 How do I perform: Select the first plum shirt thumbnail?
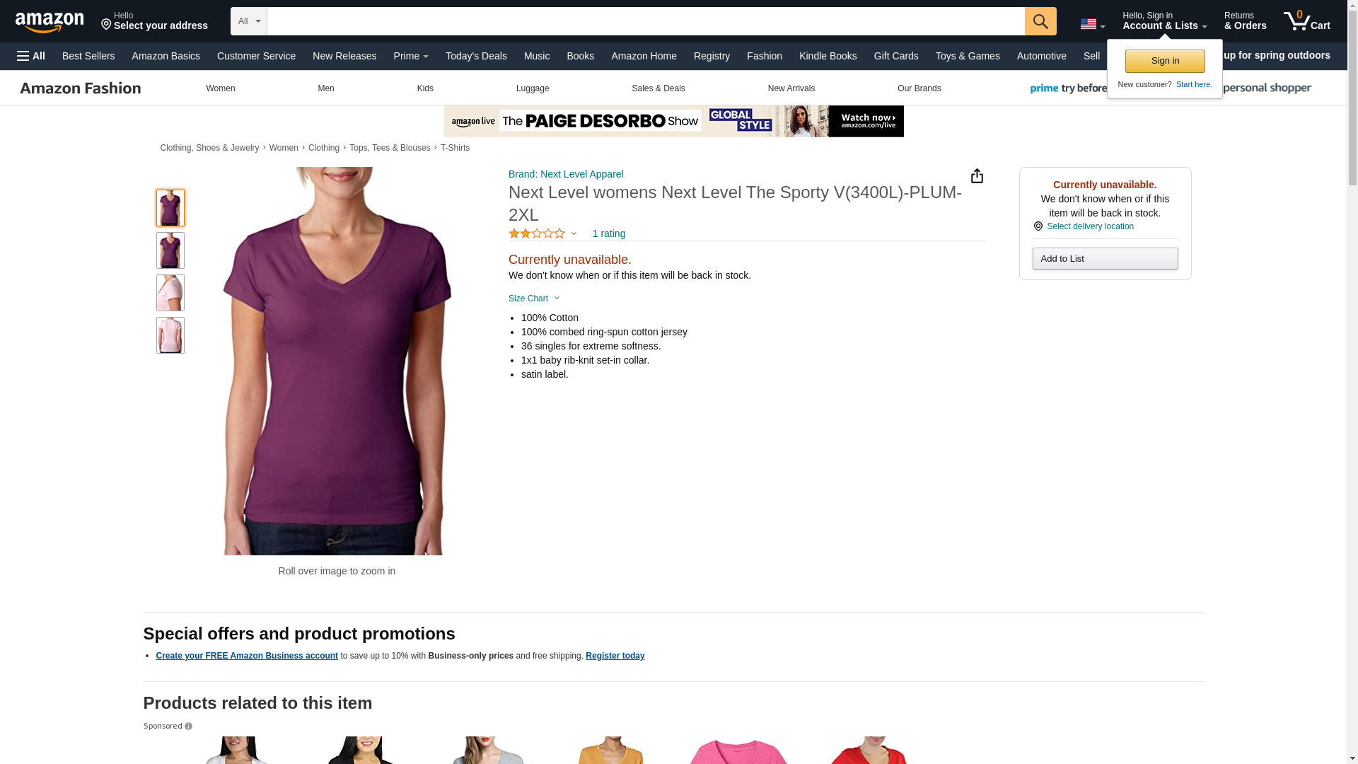170,208
